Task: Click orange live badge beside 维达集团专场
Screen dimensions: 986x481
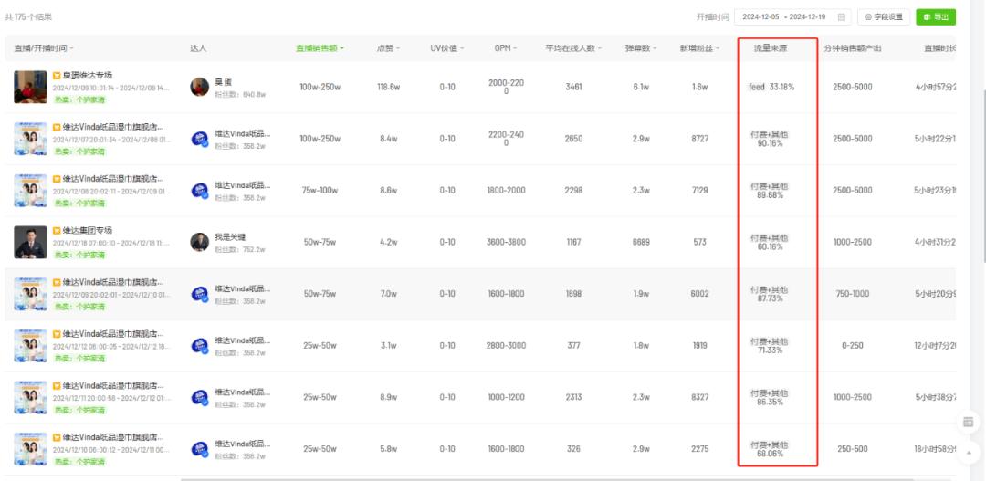Action: (x=57, y=231)
